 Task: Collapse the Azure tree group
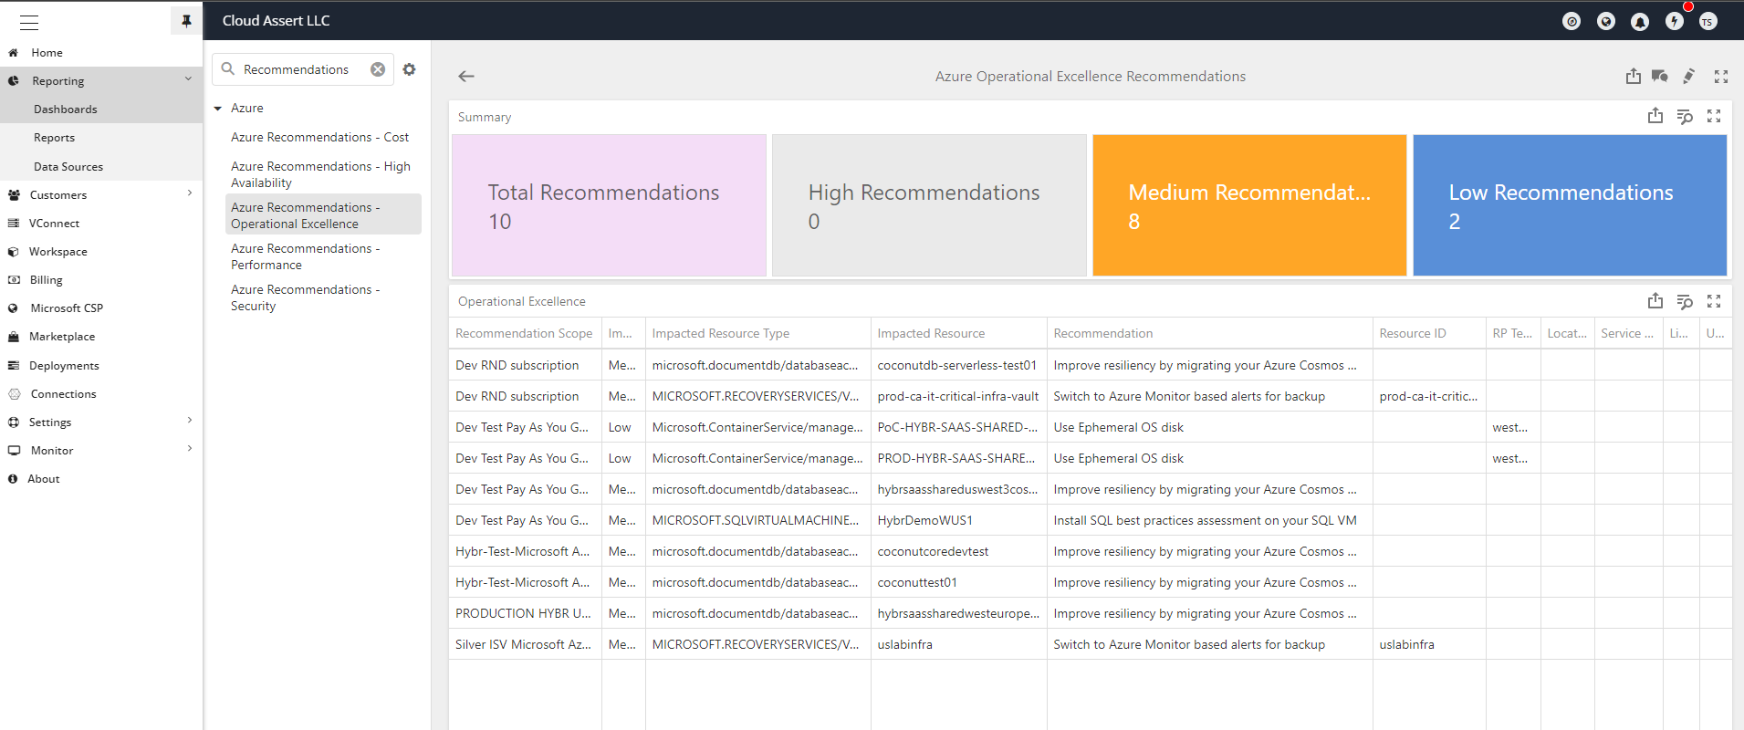218,109
